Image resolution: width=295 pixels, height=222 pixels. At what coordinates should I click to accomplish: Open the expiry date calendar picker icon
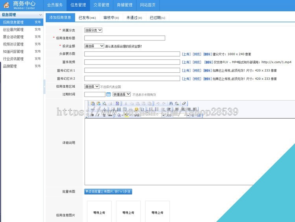[x=109, y=94]
